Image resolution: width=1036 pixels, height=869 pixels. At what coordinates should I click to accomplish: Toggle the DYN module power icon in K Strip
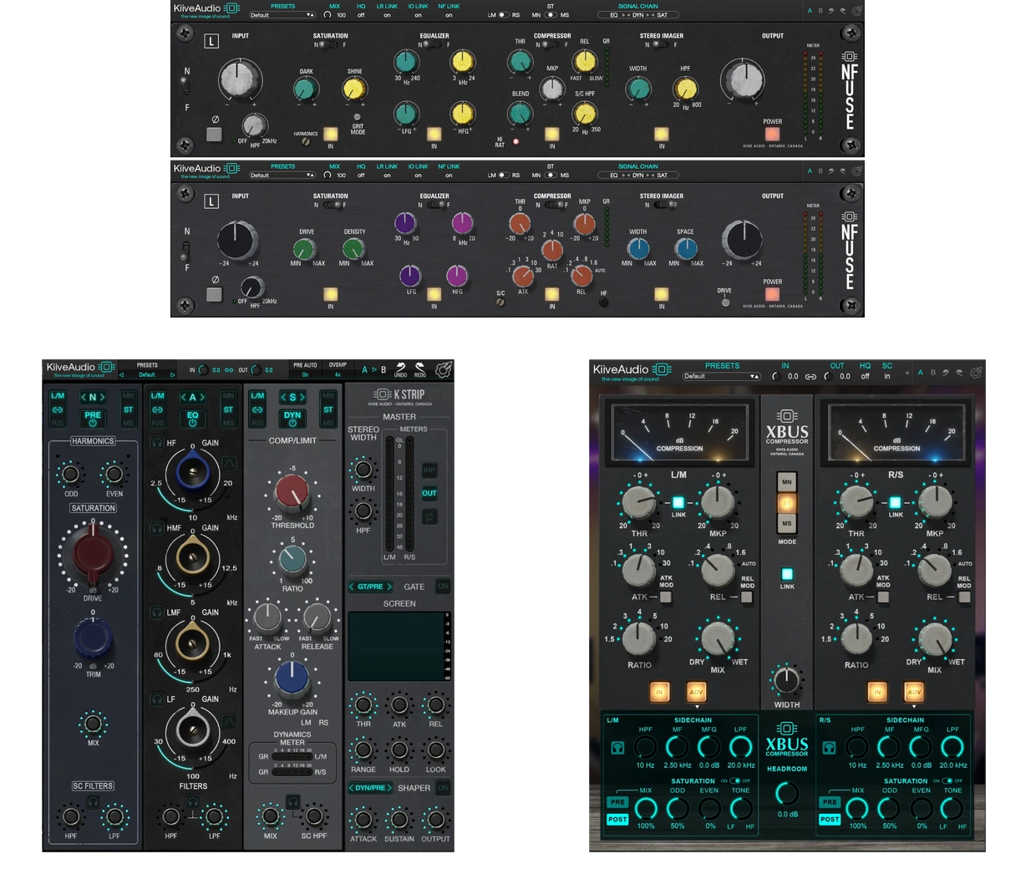pyautogui.click(x=292, y=423)
